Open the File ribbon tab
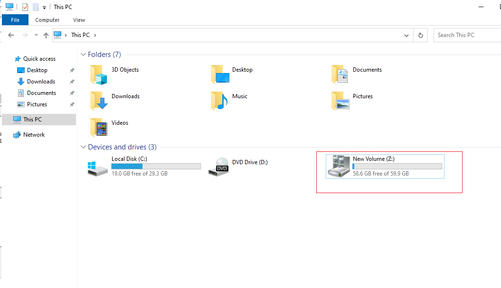Viewport: 501px width, 288px height. [x=15, y=20]
